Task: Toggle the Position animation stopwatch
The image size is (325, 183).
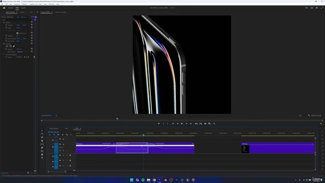Action: point(6,25)
